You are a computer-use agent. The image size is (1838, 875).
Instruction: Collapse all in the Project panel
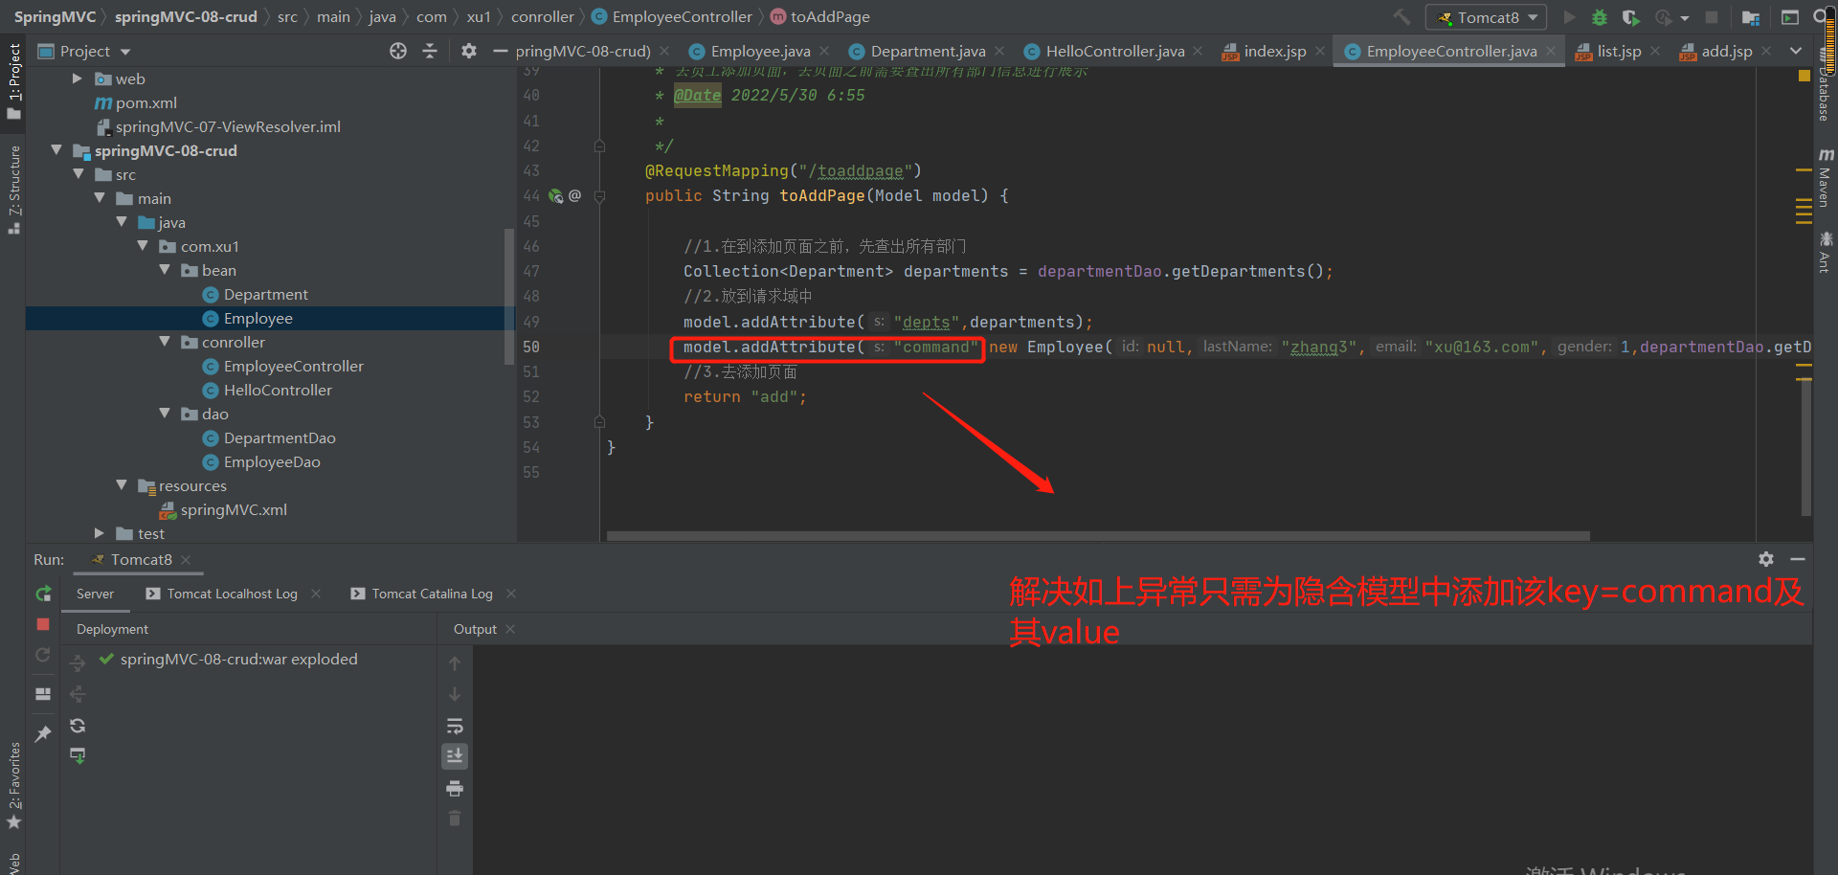430,51
